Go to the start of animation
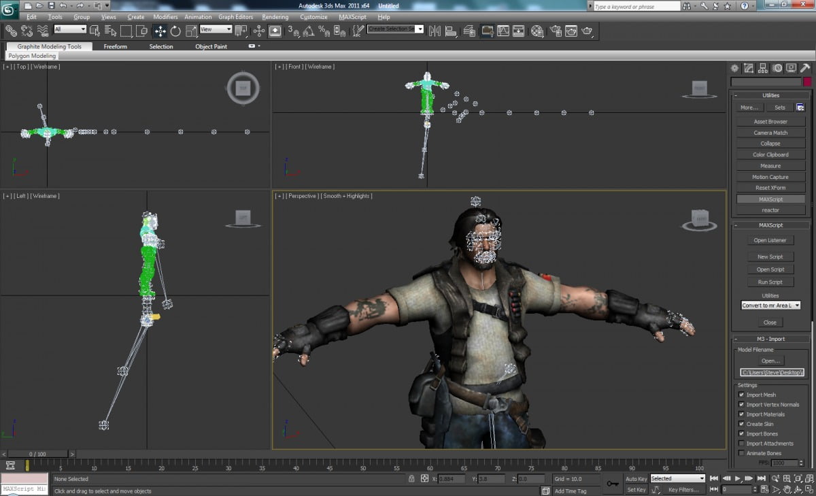 (715, 479)
